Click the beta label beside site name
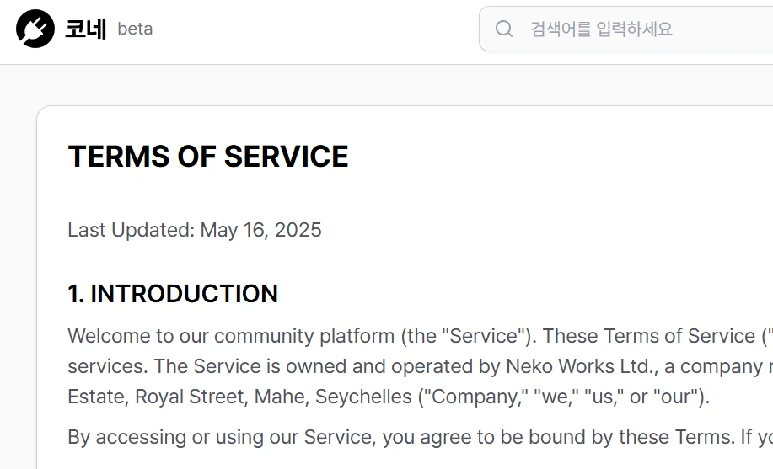This screenshot has height=469, width=773. coord(135,29)
